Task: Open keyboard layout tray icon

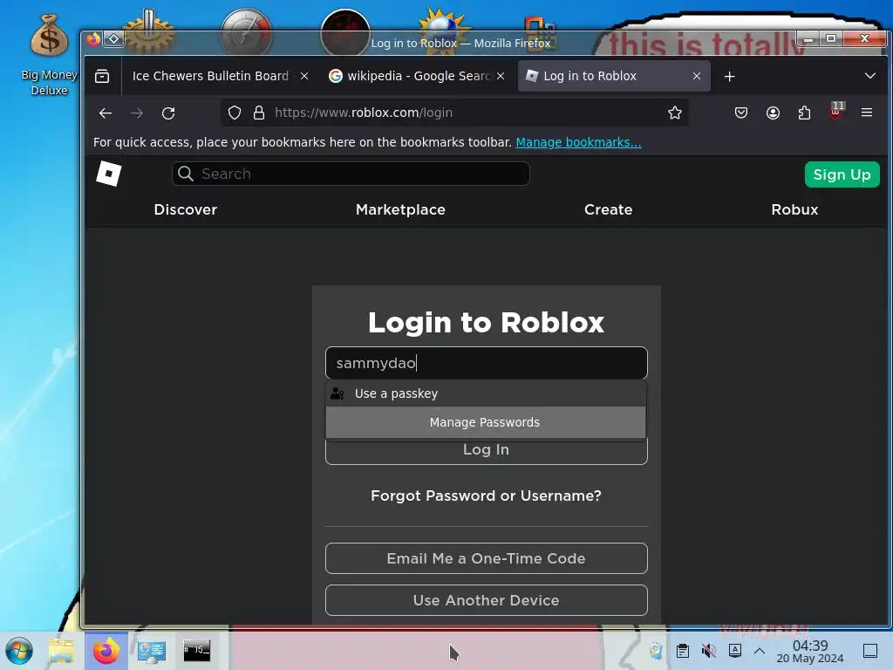Action: pyautogui.click(x=735, y=651)
